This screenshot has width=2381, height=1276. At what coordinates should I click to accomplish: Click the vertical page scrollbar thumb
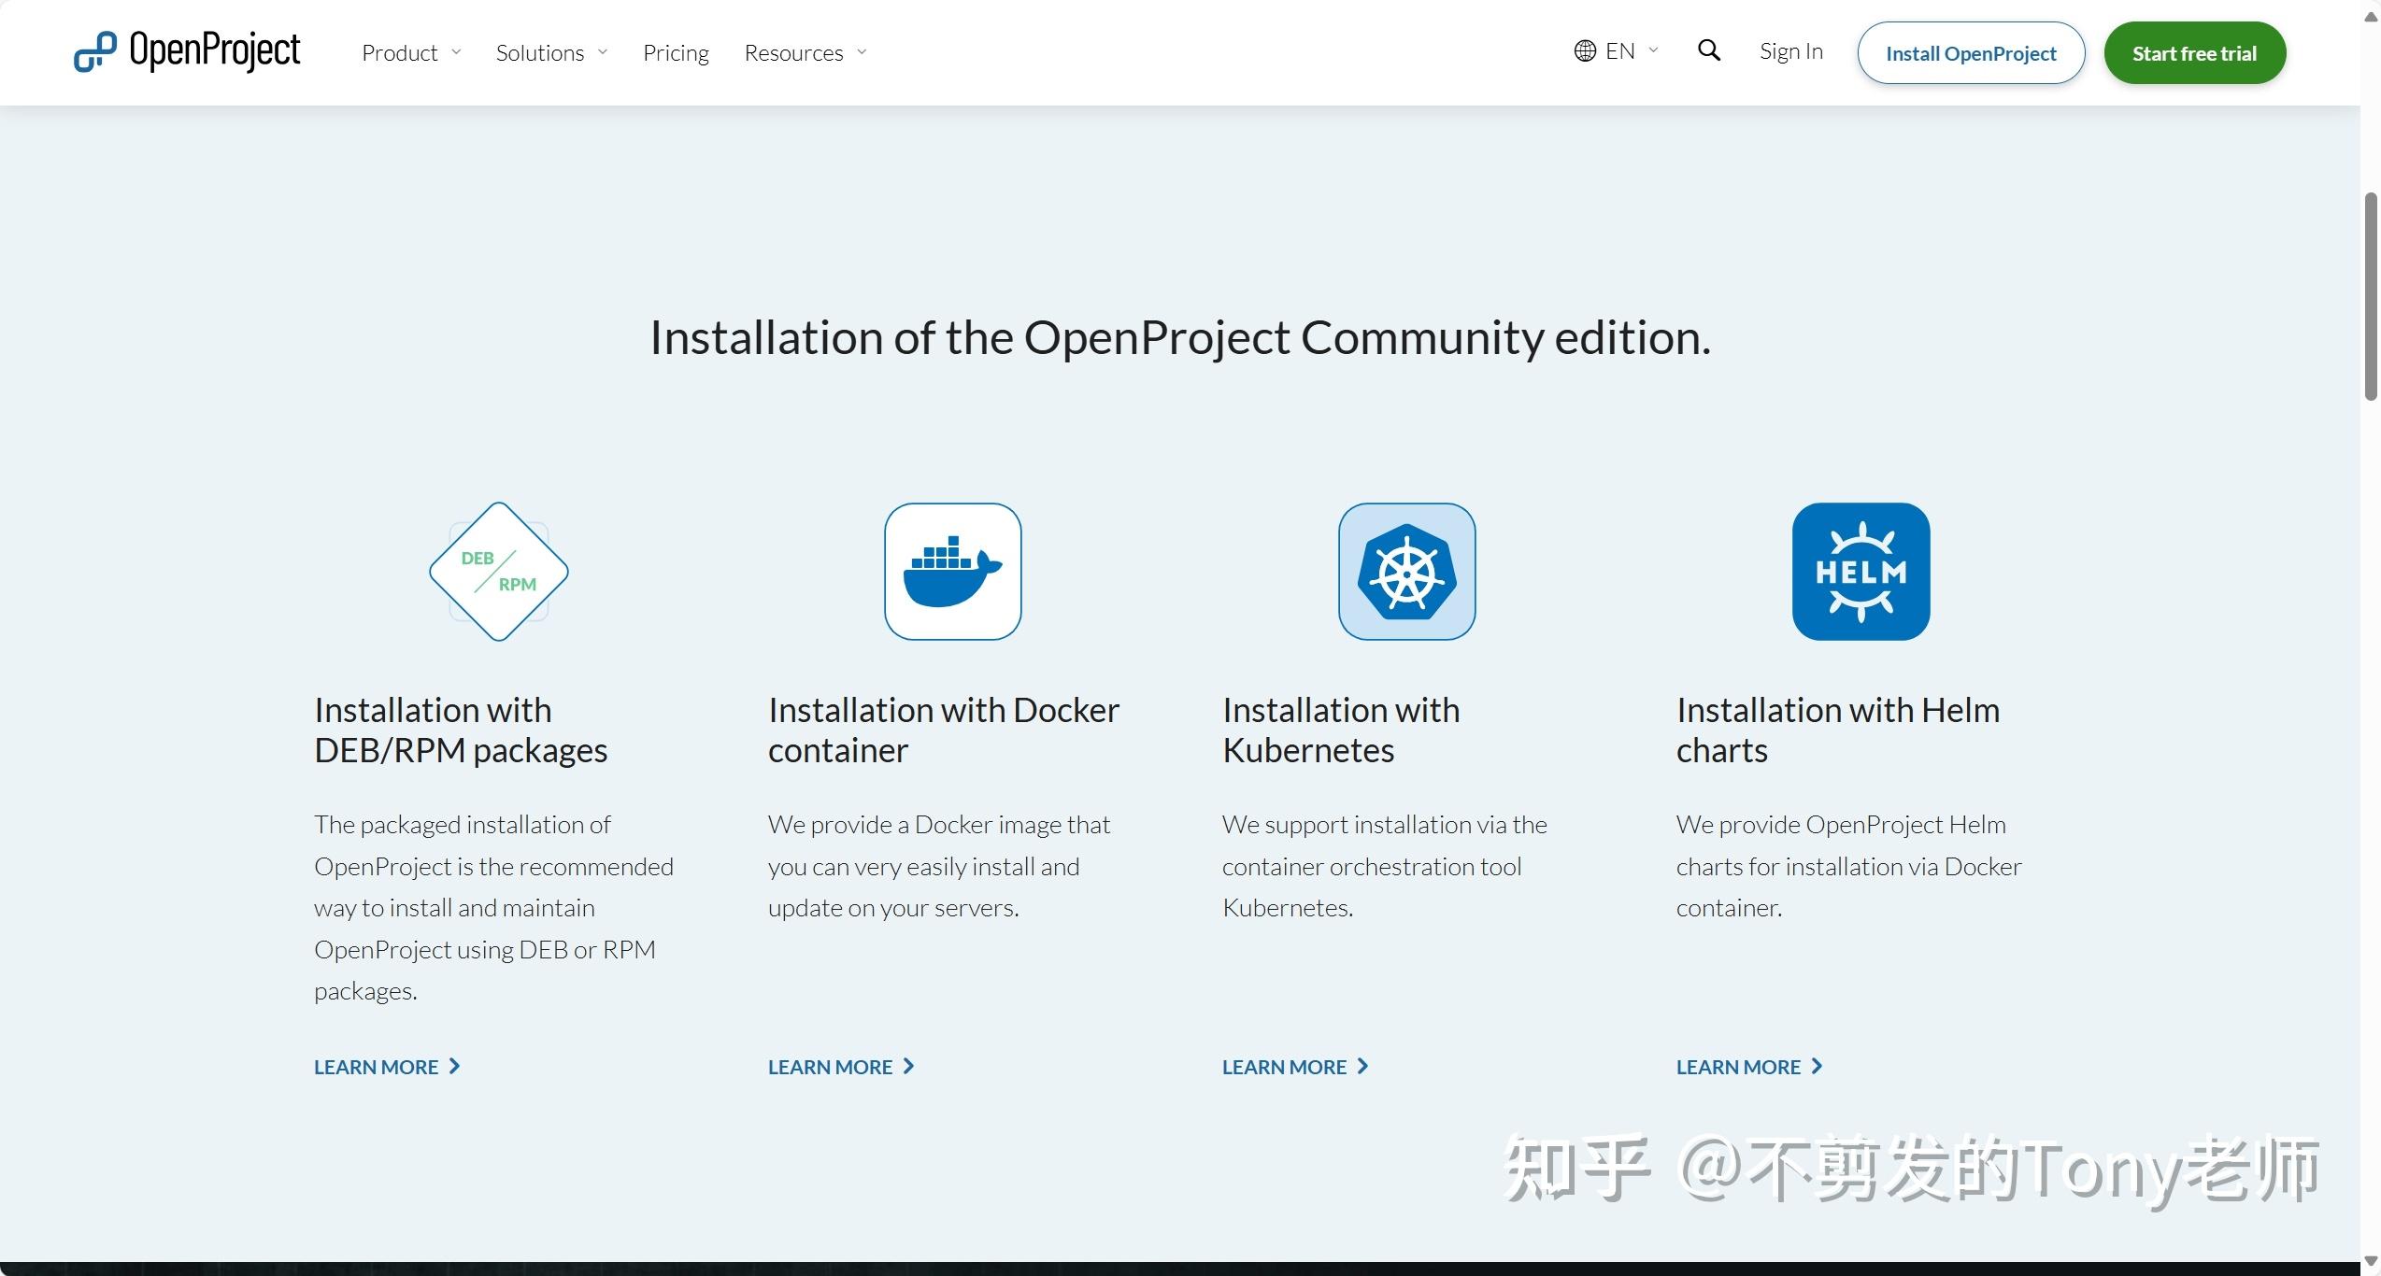[x=2371, y=297]
